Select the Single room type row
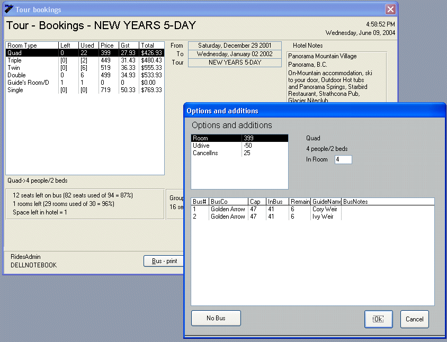Viewport: 447px width, 342px height. pyautogui.click(x=85, y=90)
